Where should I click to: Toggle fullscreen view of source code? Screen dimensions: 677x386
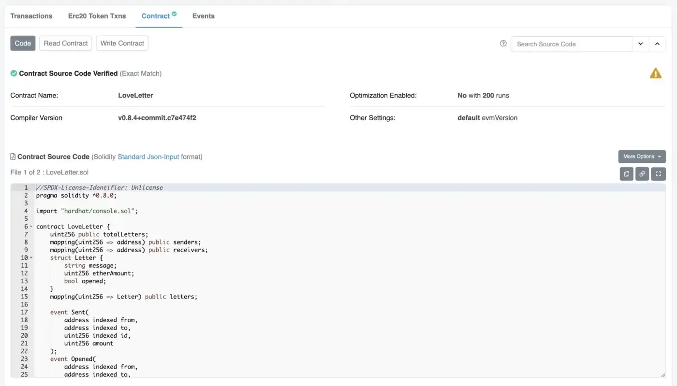pyautogui.click(x=658, y=174)
